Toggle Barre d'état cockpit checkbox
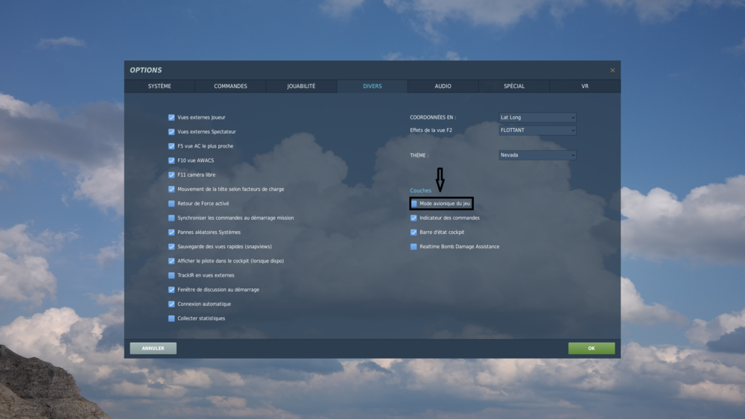The height and width of the screenshot is (419, 745). coord(413,232)
